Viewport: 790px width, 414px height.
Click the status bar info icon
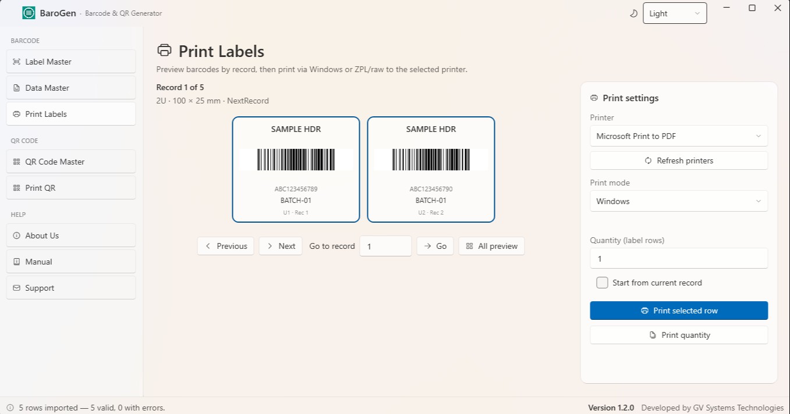pyautogui.click(x=10, y=408)
